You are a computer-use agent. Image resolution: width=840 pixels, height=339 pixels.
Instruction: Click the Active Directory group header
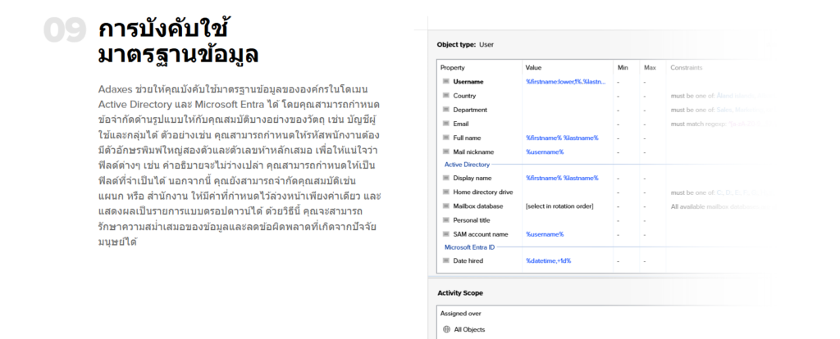(464, 164)
